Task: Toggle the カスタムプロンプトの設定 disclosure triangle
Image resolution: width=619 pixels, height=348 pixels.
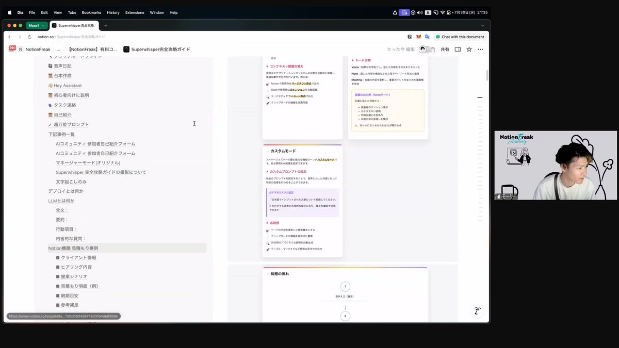Action: coord(267,171)
